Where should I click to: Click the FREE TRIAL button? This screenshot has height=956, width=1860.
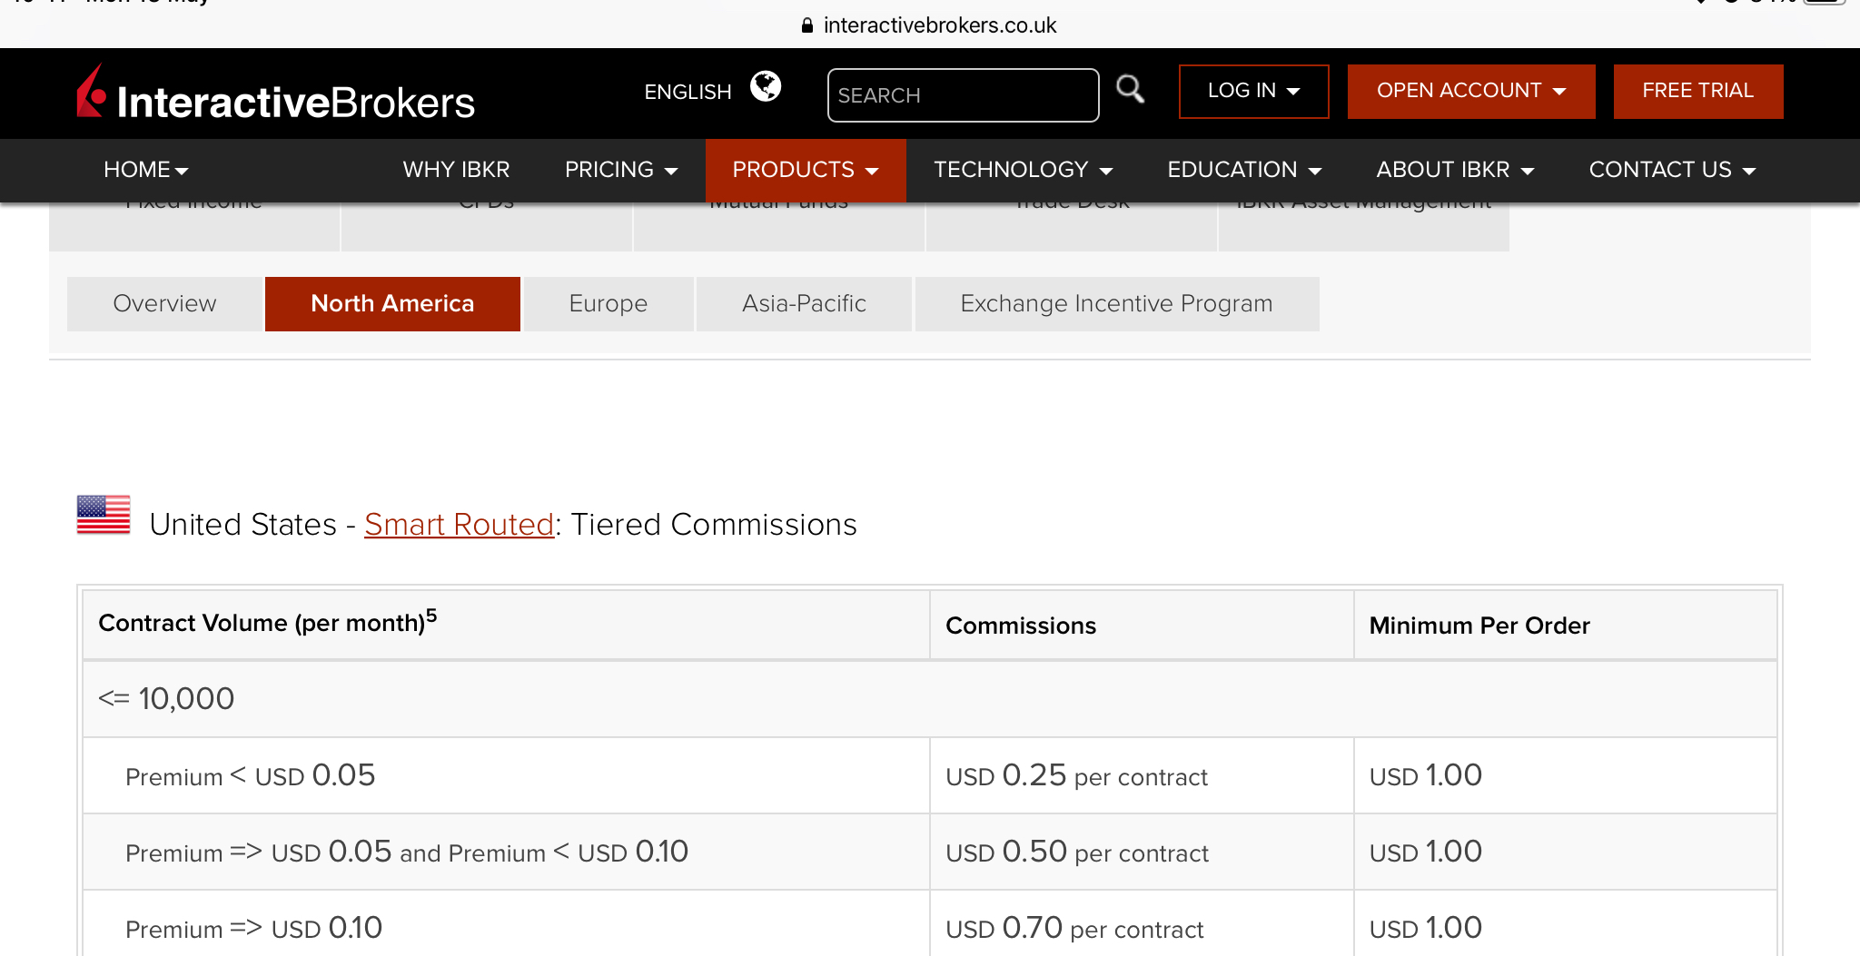pyautogui.click(x=1697, y=91)
